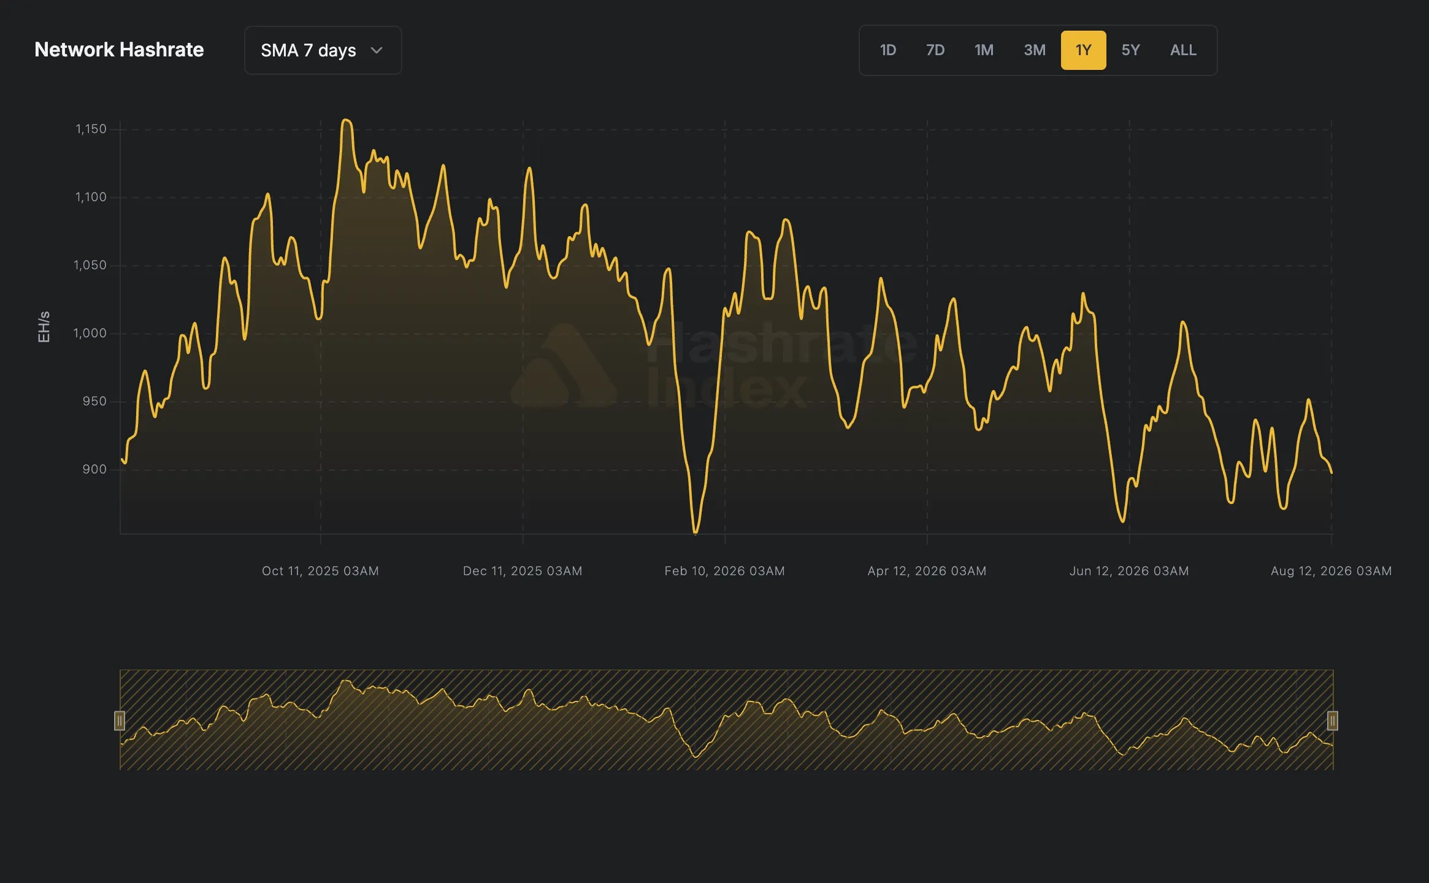Switch chart to 5Y range
This screenshot has height=883, width=1429.
(x=1130, y=50)
